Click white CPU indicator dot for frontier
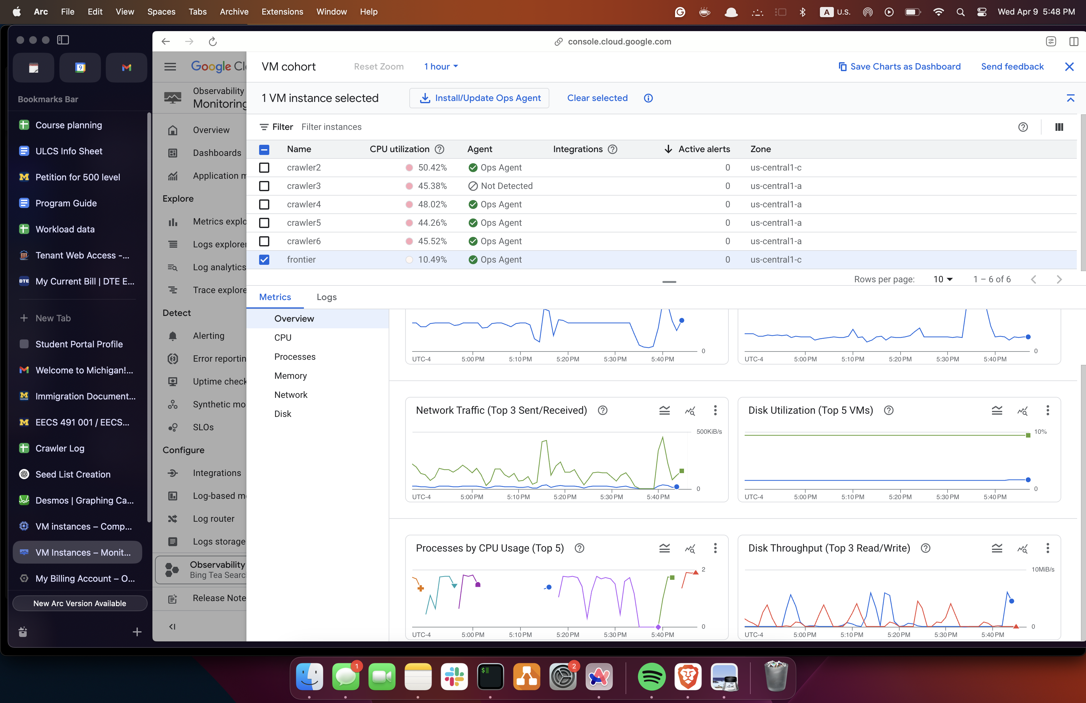1086x703 pixels. tap(409, 259)
